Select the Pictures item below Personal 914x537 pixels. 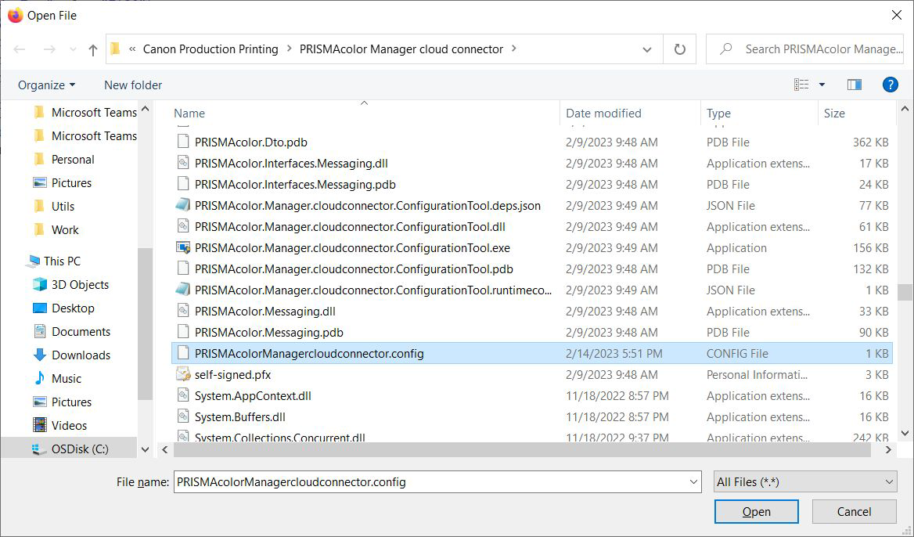(72, 183)
